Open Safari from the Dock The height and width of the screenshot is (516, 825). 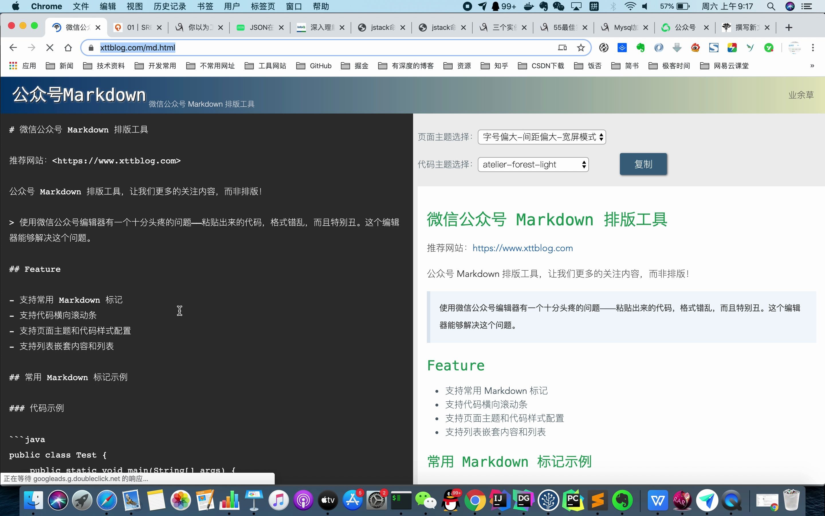[107, 501]
